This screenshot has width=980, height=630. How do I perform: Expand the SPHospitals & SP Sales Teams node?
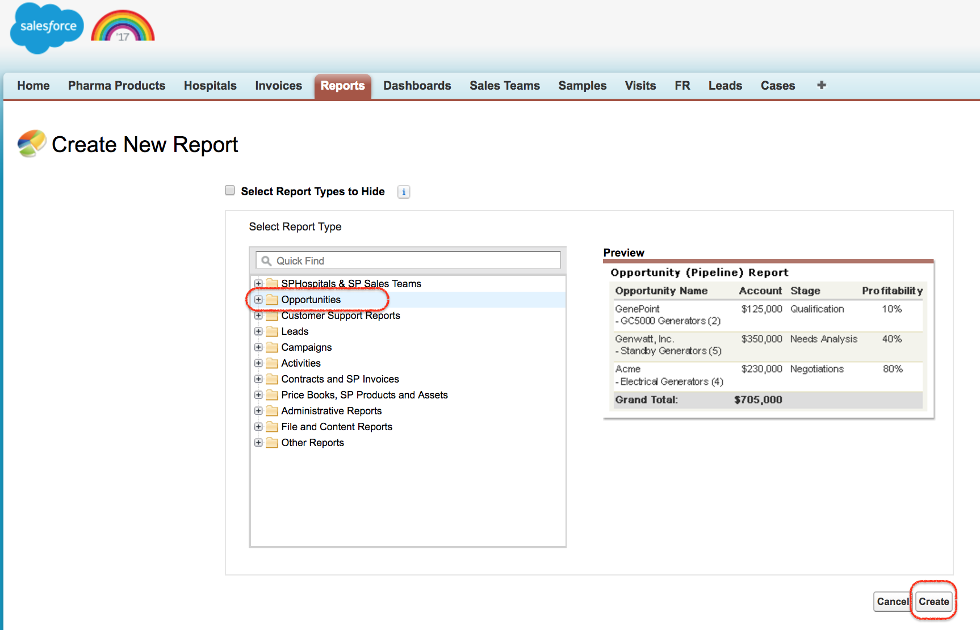(x=258, y=283)
